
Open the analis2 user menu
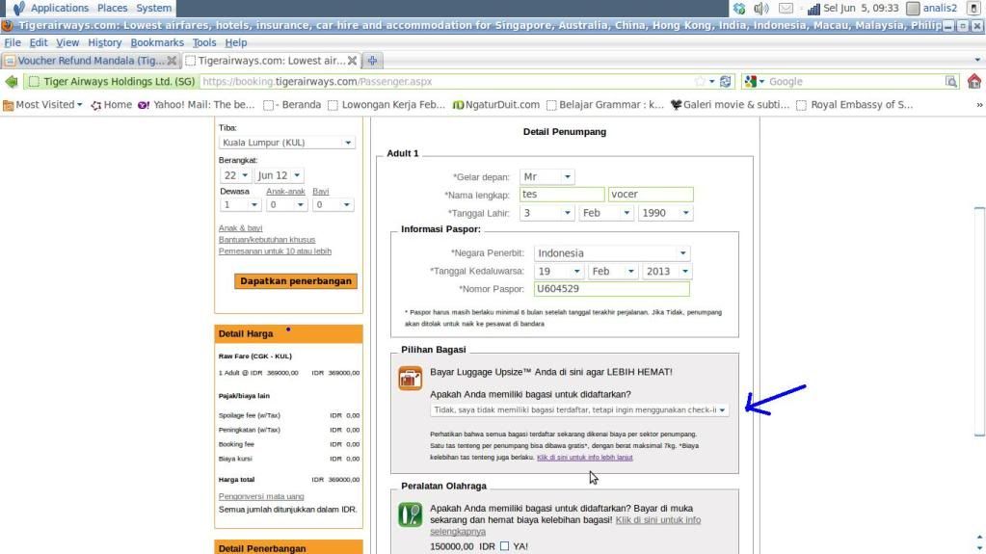pos(932,8)
